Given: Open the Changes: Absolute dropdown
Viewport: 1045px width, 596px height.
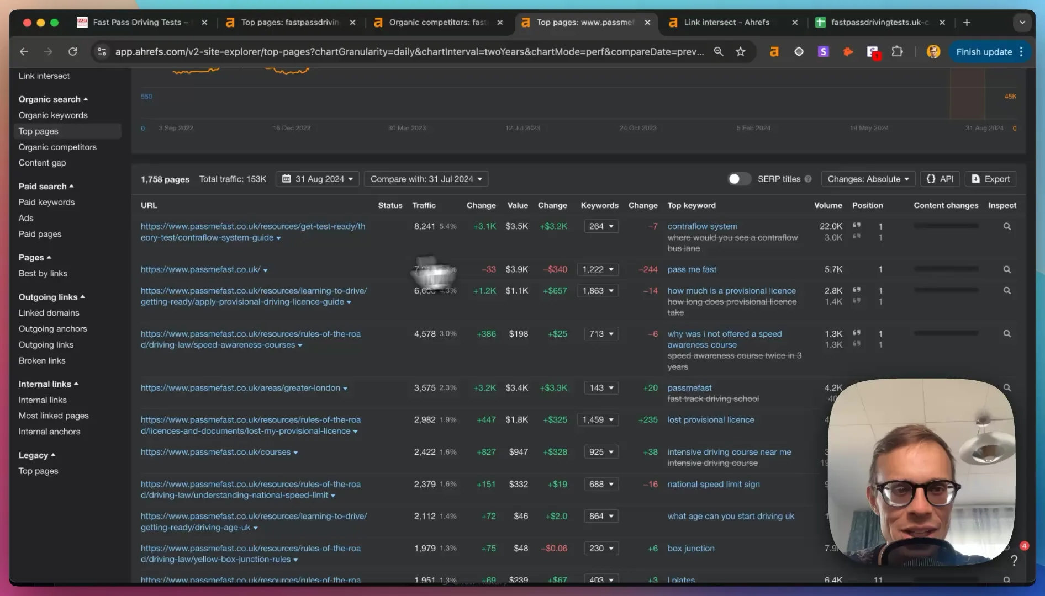Looking at the screenshot, I should pos(868,179).
